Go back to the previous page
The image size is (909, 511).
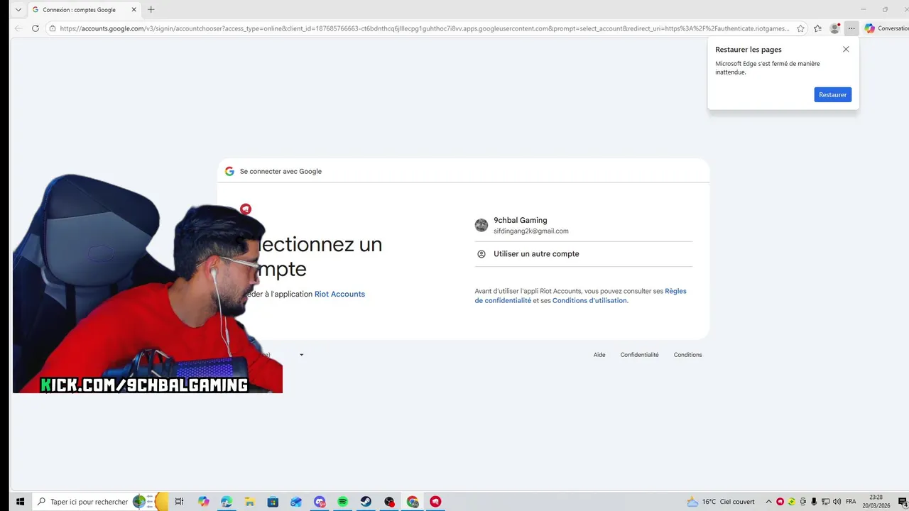[x=18, y=28]
